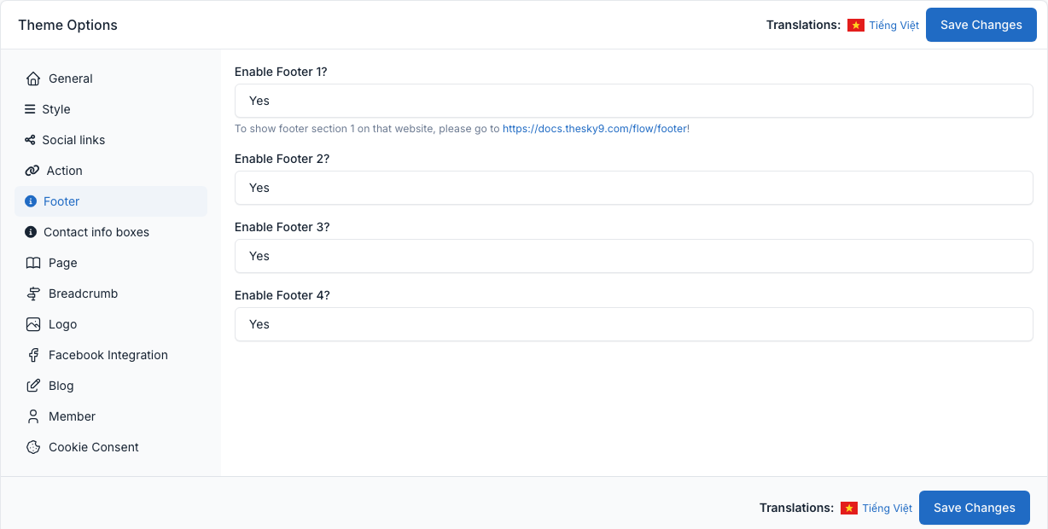This screenshot has height=529, width=1048.
Task: Click the top Translations: label
Action: 803,25
